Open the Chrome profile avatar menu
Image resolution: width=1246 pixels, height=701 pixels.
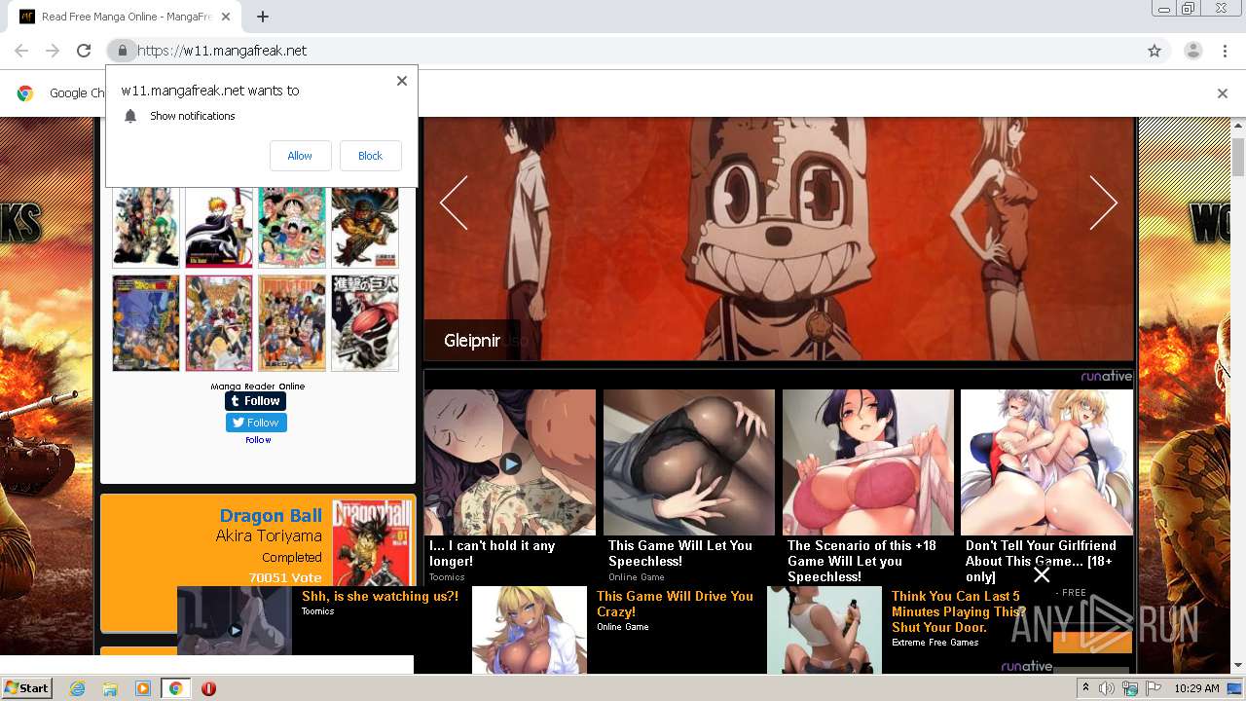[x=1192, y=51]
